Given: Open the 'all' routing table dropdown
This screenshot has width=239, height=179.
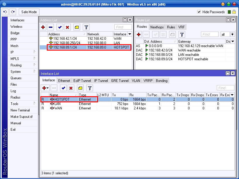Looking at the screenshot, I should (232, 35).
